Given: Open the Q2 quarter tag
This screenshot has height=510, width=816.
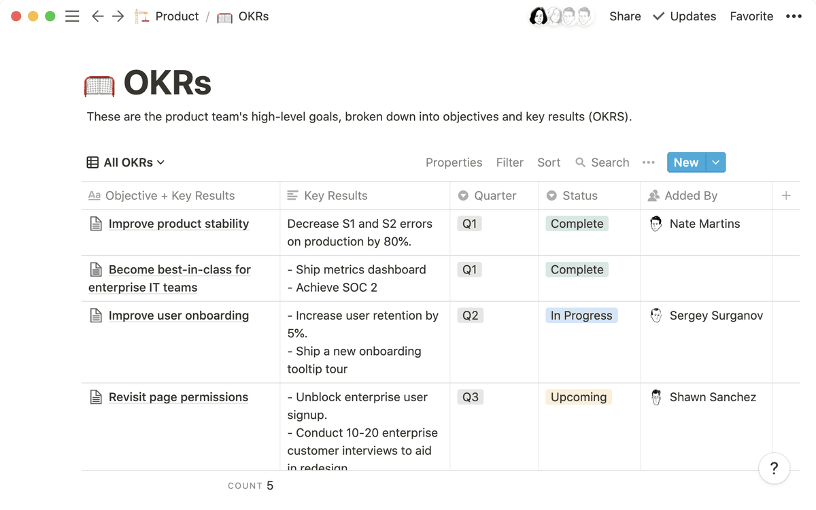Looking at the screenshot, I should [x=471, y=316].
